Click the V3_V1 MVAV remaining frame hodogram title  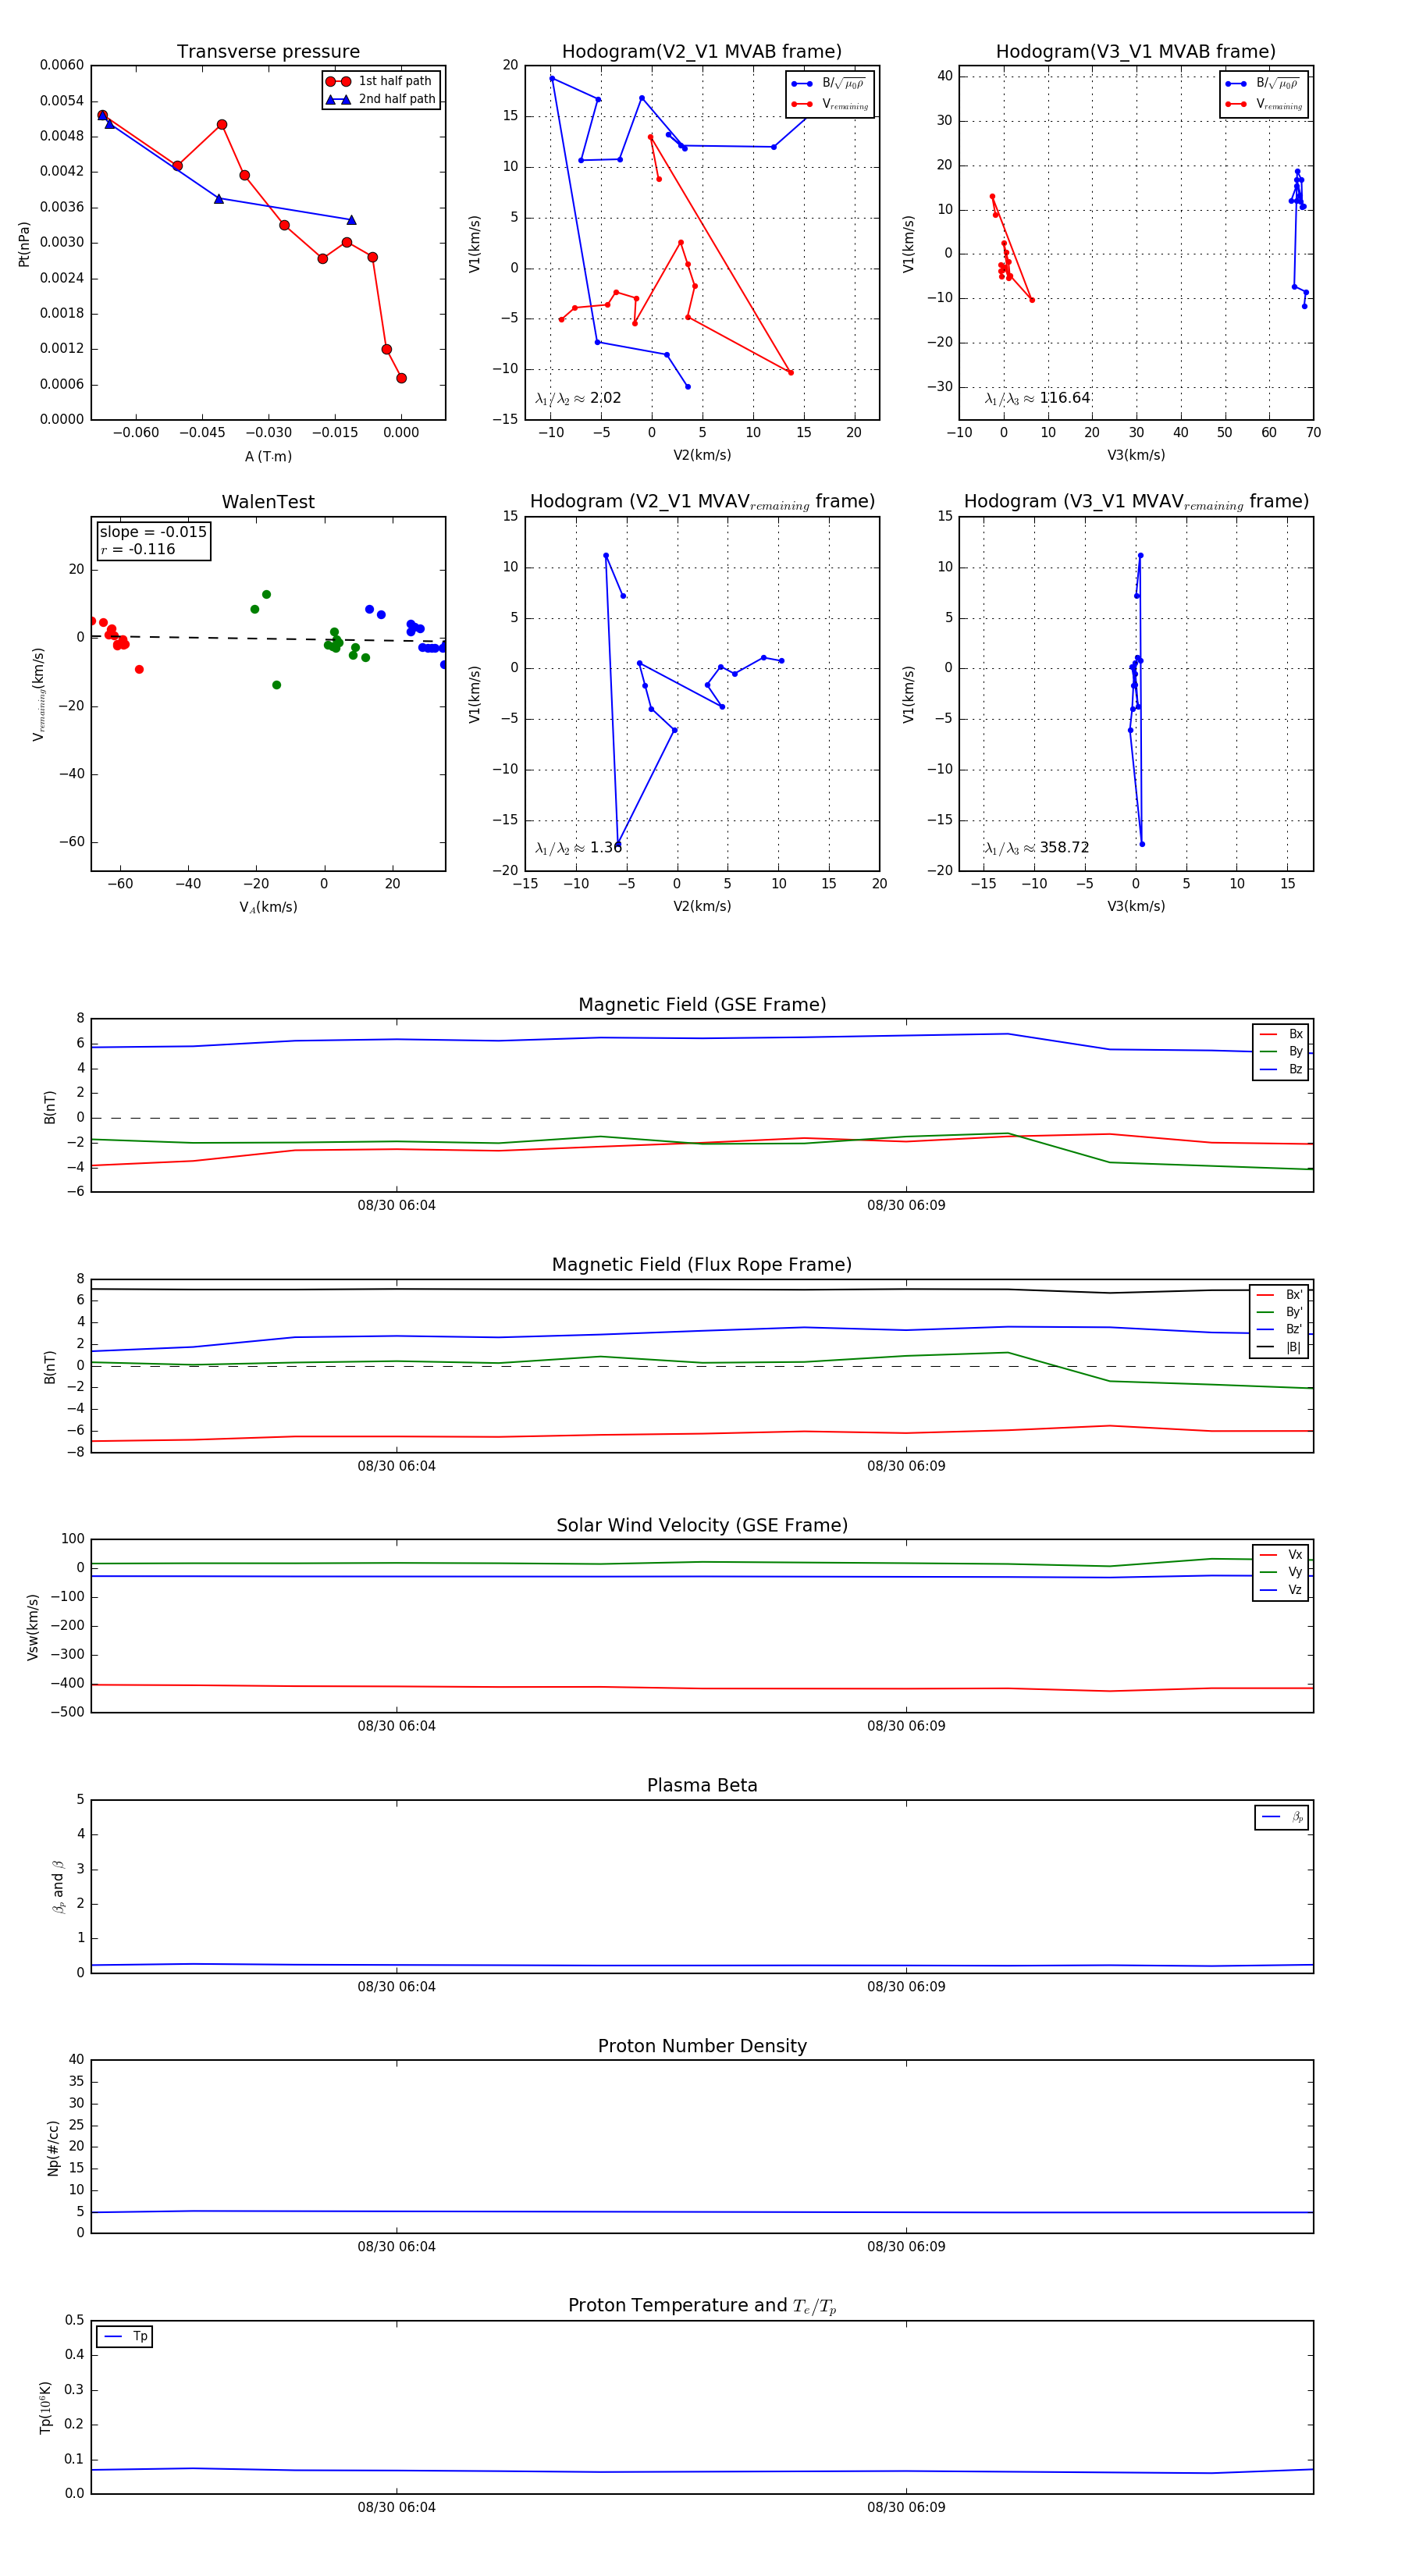(x=1136, y=502)
